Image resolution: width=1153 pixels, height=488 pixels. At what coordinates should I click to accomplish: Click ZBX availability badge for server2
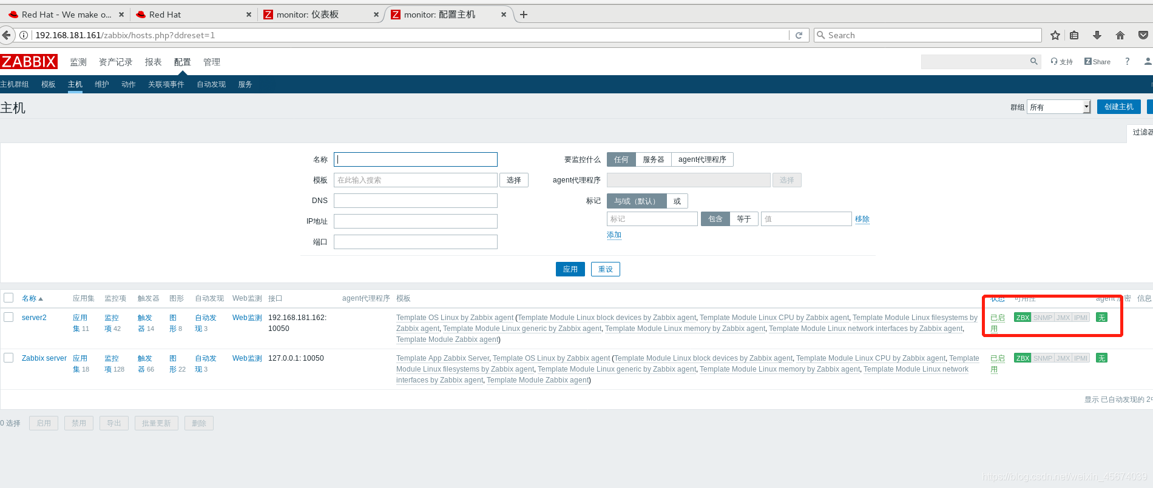[x=1023, y=318]
